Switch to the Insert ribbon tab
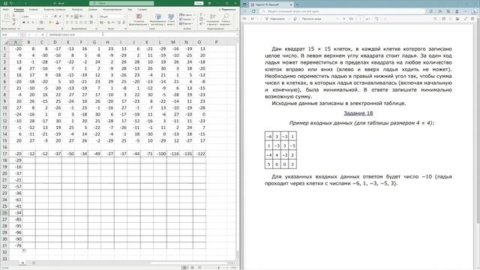 point(33,10)
